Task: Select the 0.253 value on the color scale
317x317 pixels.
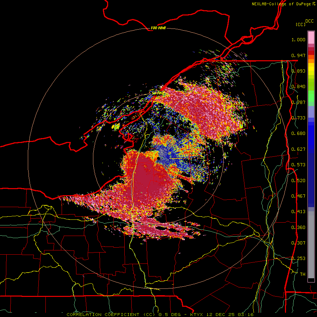Action: point(298,259)
